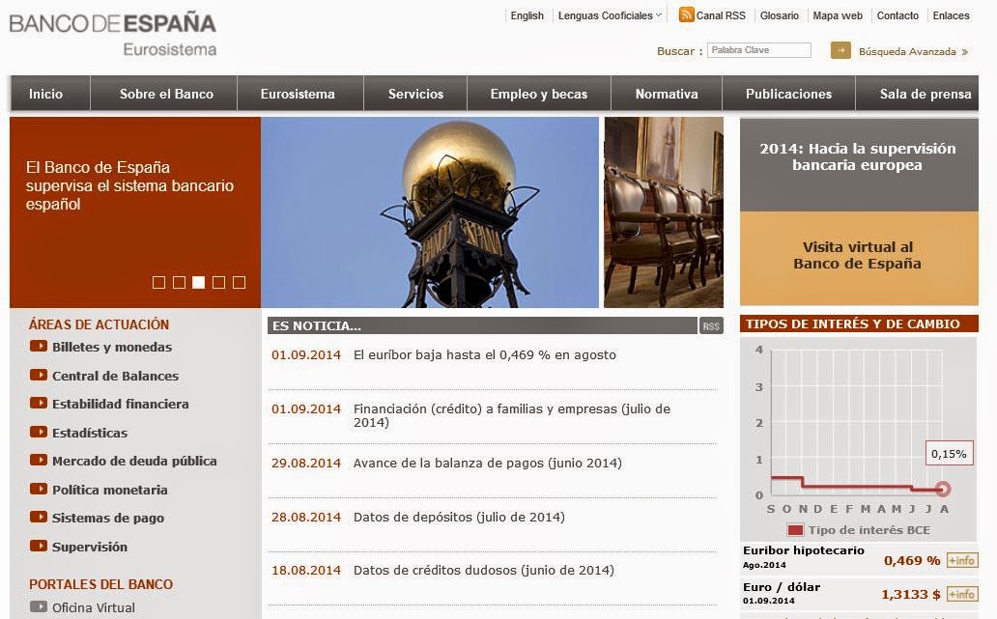Click the arrow icon beside Sistemas de pago
Viewport: 997px width, 619px height.
(39, 518)
